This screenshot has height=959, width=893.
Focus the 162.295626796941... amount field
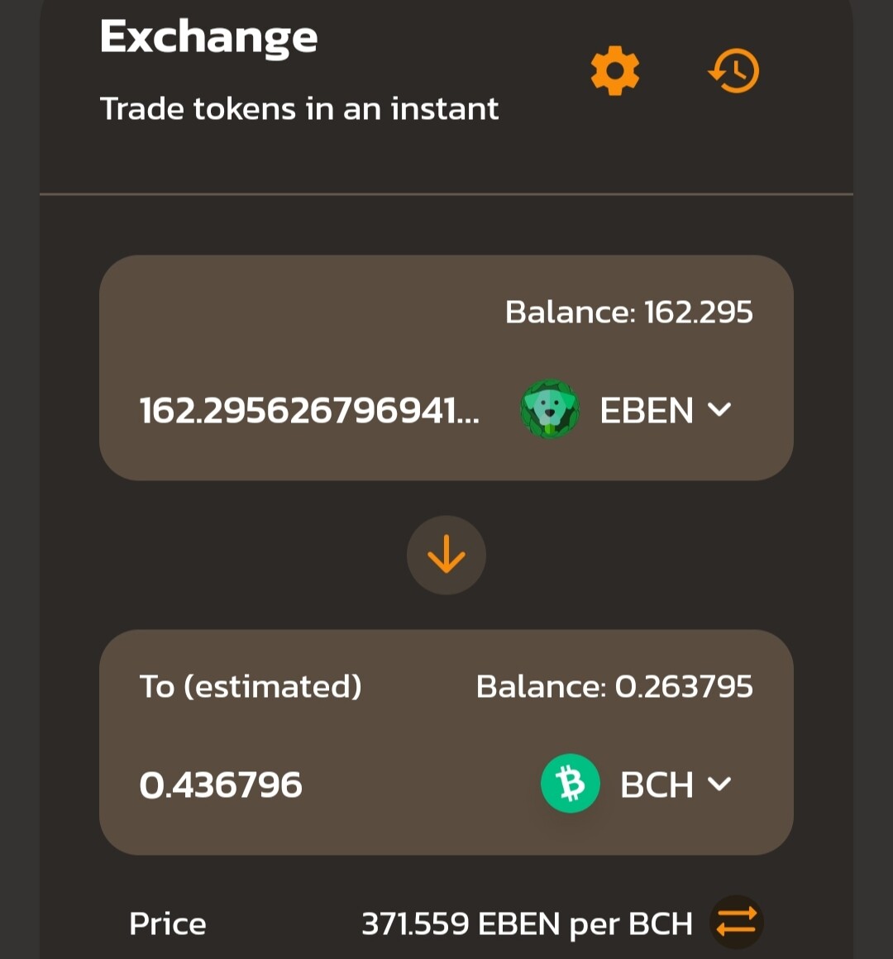(309, 410)
